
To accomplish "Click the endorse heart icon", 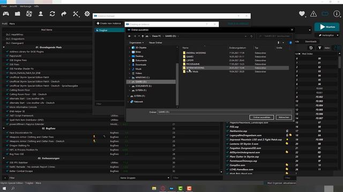I will click(x=302, y=14).
